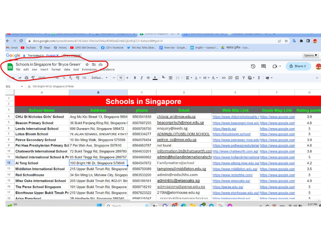Image resolution: width=321 pixels, height=240 pixels.
Task: Click the create filter funnel icon
Action: point(243,78)
